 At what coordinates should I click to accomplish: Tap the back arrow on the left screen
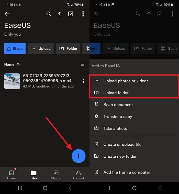coord(7,14)
